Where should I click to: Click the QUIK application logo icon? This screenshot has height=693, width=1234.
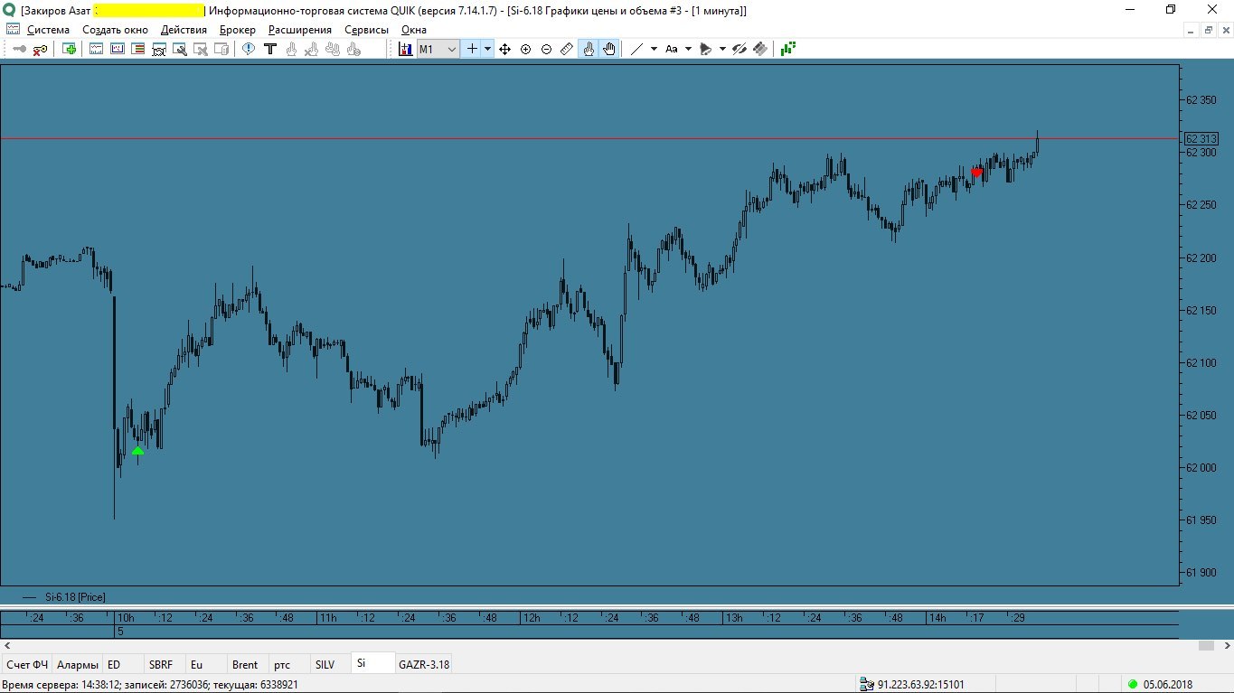tap(10, 10)
